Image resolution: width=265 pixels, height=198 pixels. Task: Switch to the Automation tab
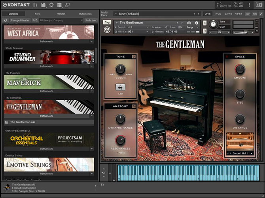pyautogui.click(x=85, y=13)
